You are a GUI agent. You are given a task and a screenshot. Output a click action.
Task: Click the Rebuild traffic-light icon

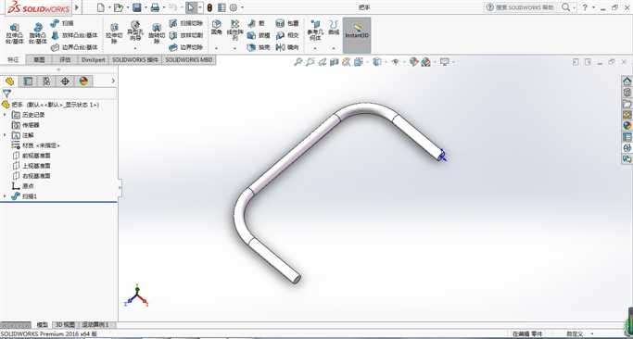coord(209,7)
